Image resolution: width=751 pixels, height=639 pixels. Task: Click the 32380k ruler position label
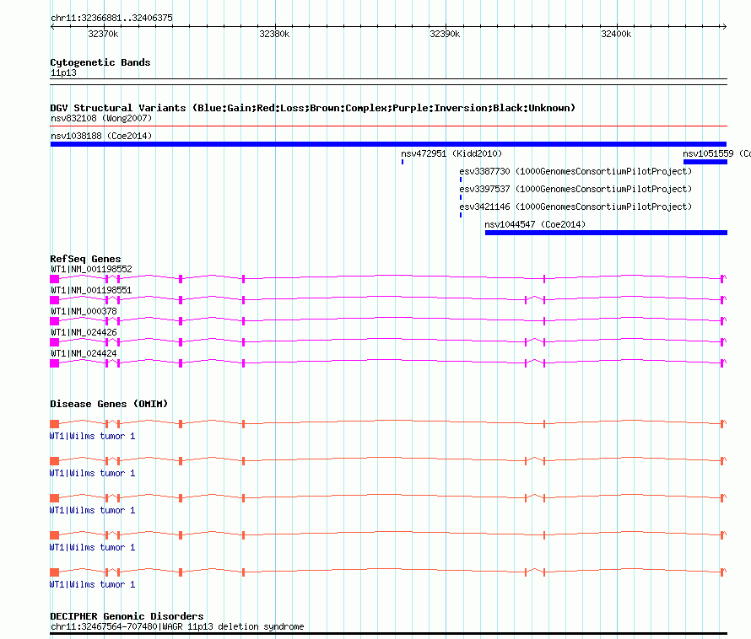coord(274,34)
